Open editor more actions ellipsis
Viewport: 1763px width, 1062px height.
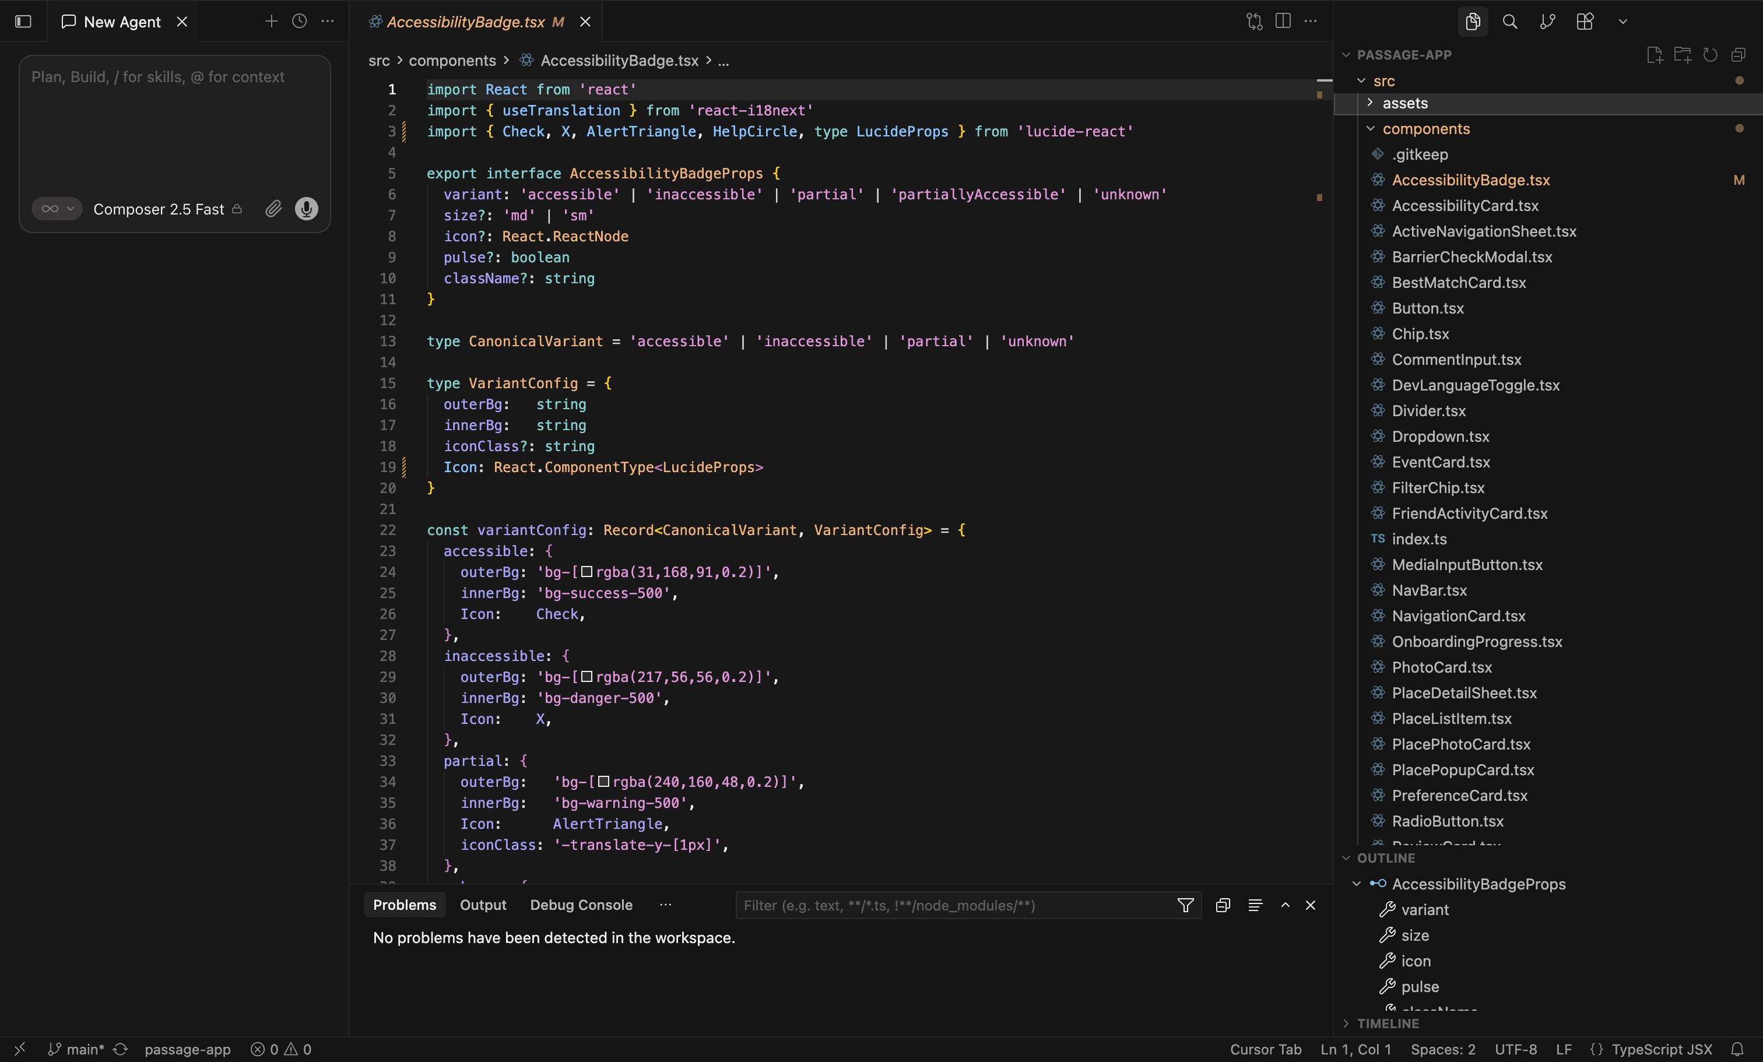pyautogui.click(x=1310, y=22)
